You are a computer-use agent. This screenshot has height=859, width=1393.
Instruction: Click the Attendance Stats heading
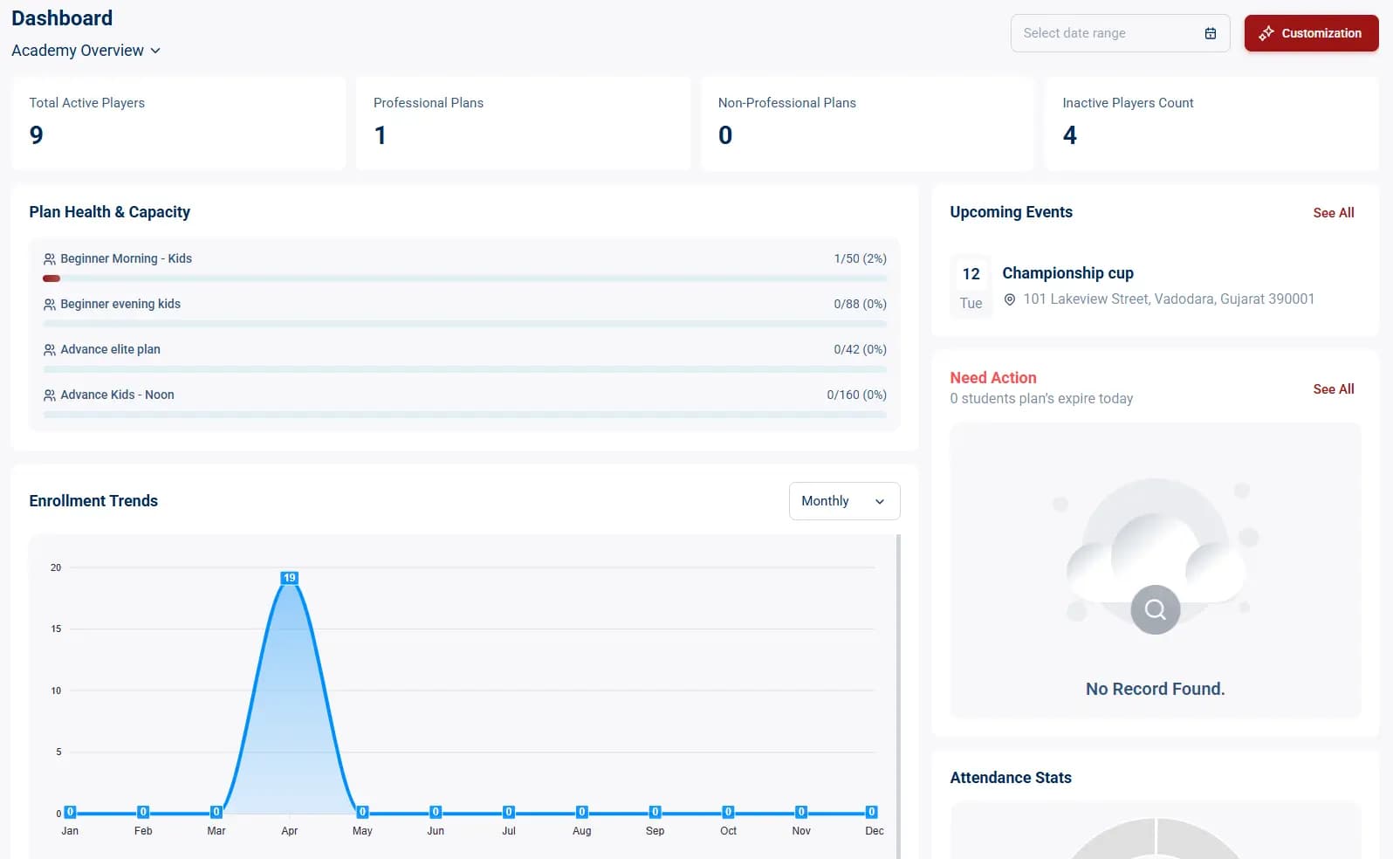(x=1011, y=778)
